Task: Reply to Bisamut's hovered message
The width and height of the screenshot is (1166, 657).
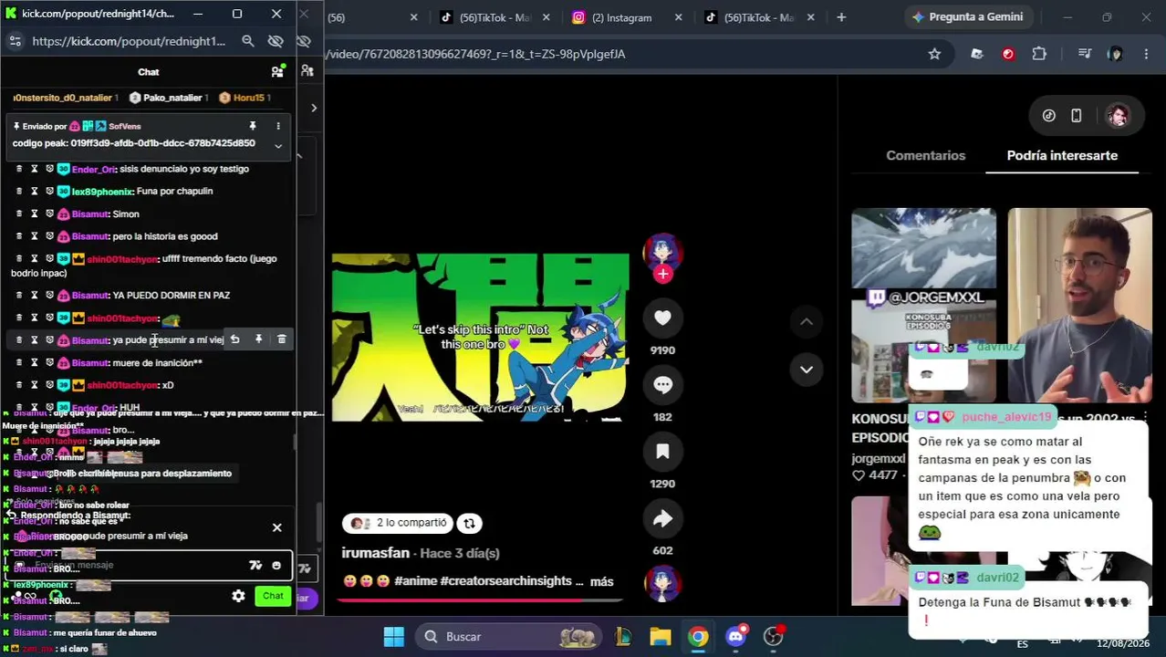Action: [x=234, y=339]
